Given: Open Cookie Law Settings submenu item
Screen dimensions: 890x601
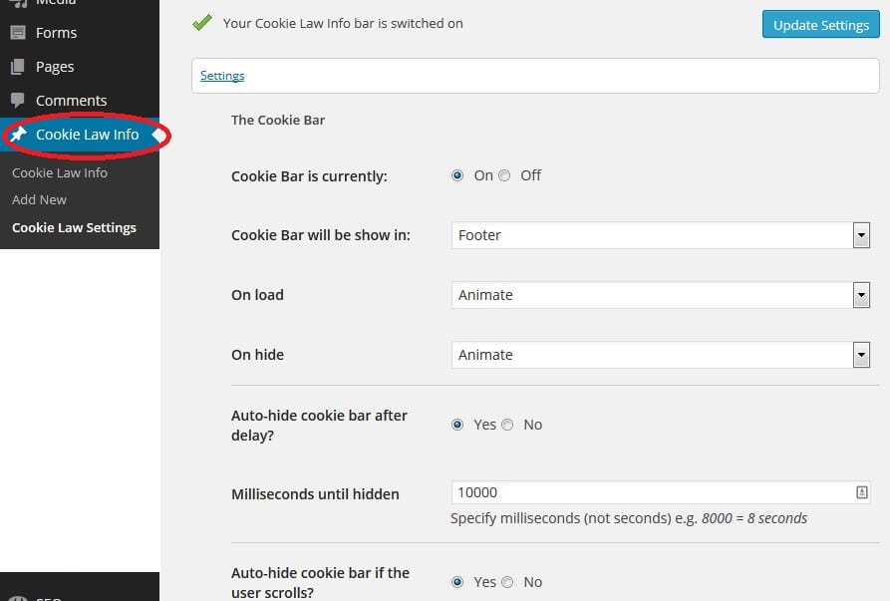Looking at the screenshot, I should tap(74, 227).
